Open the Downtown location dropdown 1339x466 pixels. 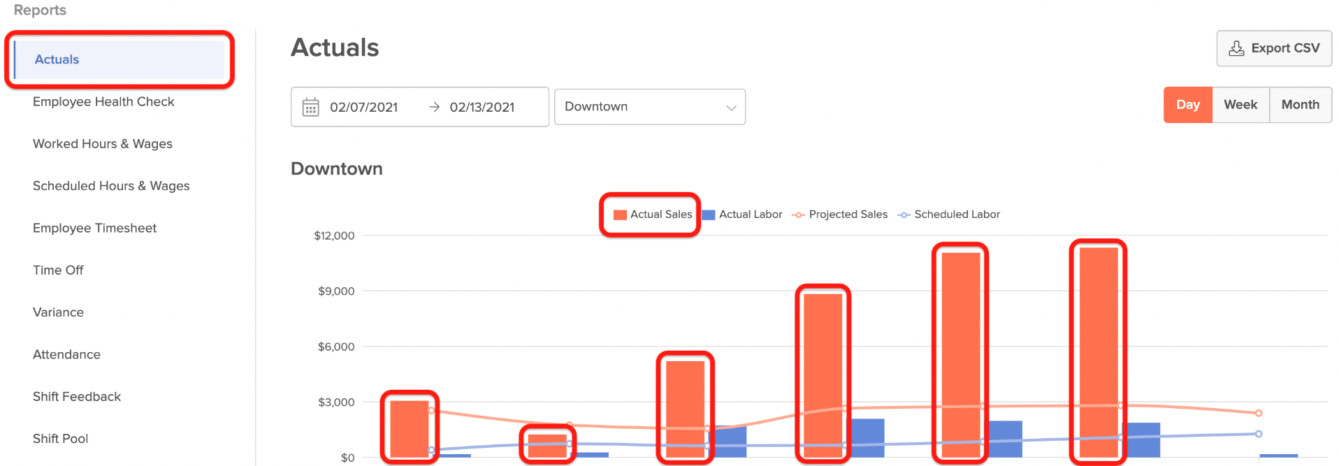pos(649,107)
